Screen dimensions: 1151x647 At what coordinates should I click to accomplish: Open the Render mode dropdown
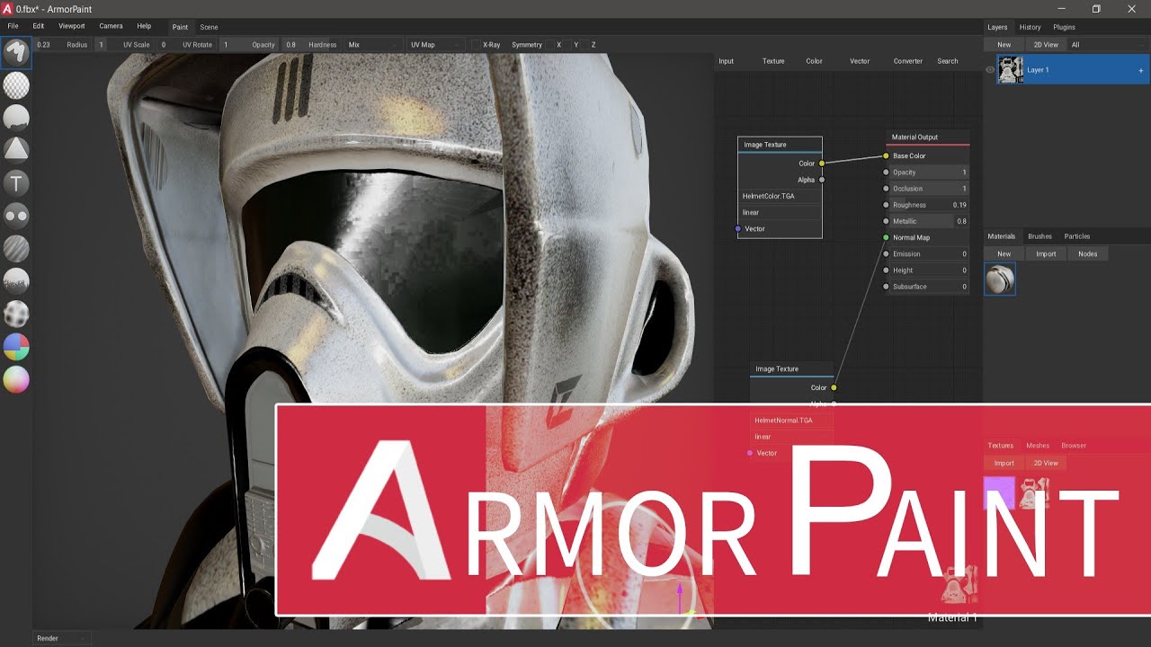pos(61,638)
